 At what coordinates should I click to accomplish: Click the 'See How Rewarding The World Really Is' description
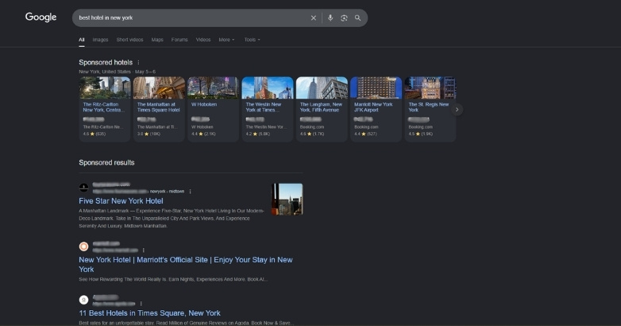173,279
